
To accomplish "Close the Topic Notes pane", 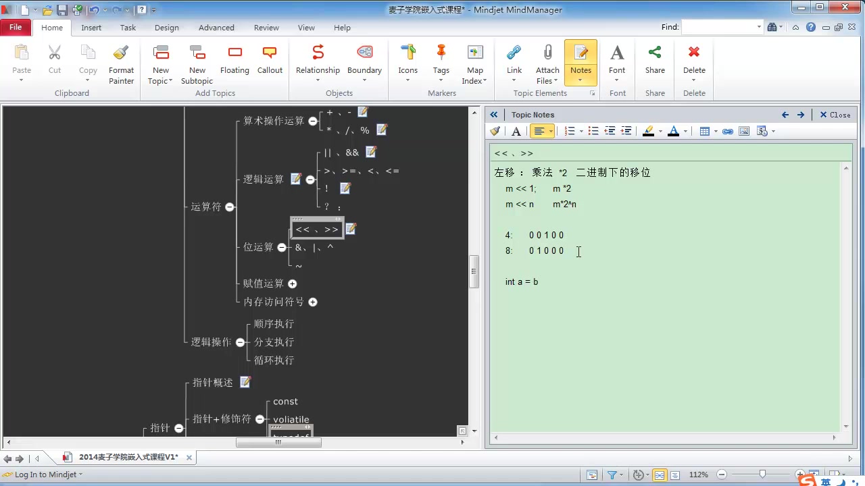I will 835,115.
